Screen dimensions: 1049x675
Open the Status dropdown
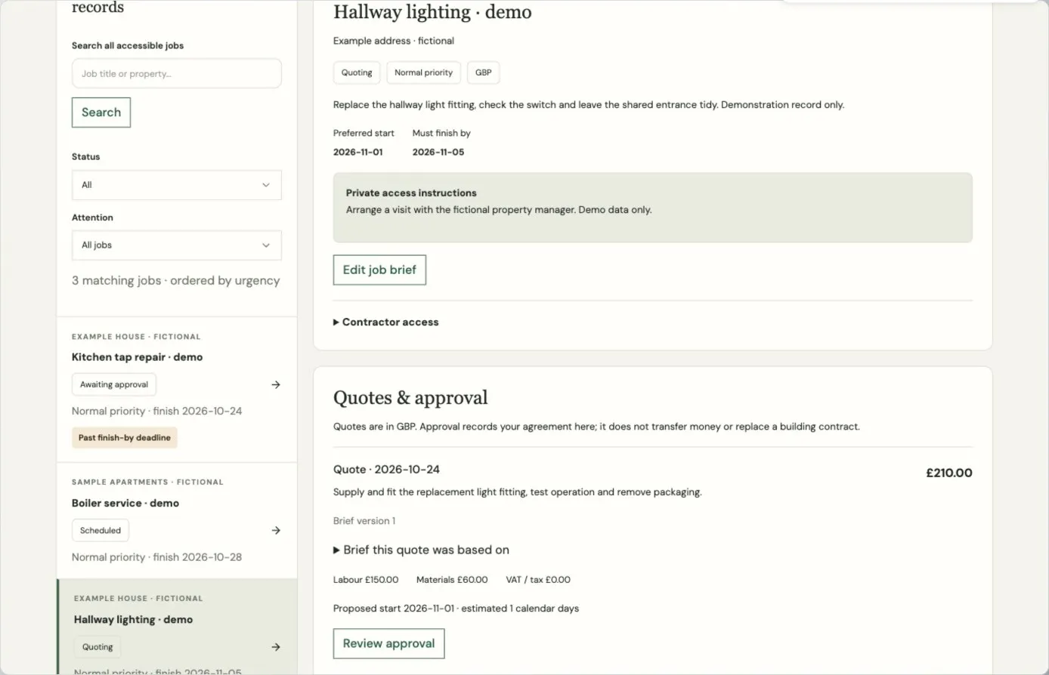[177, 185]
